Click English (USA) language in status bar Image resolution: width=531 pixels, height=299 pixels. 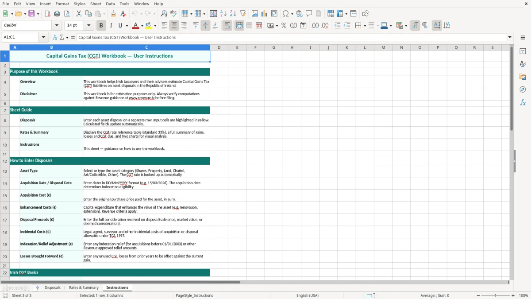tap(307, 295)
